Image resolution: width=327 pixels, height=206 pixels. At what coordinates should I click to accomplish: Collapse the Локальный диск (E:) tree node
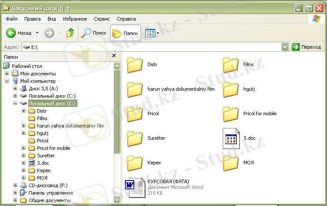15,103
